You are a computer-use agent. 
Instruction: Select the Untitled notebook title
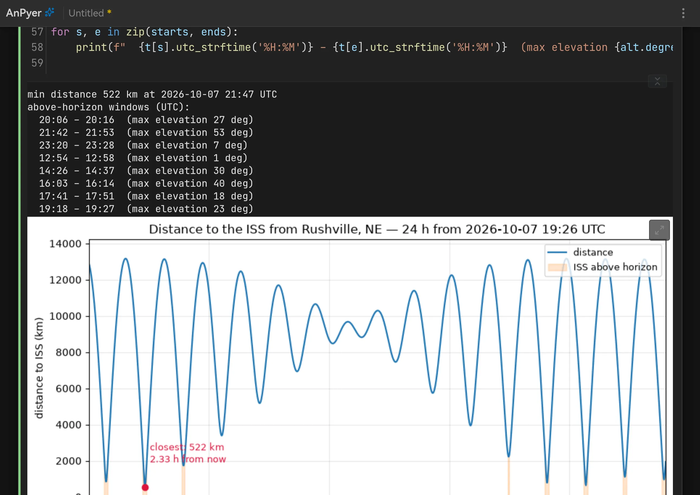click(86, 13)
